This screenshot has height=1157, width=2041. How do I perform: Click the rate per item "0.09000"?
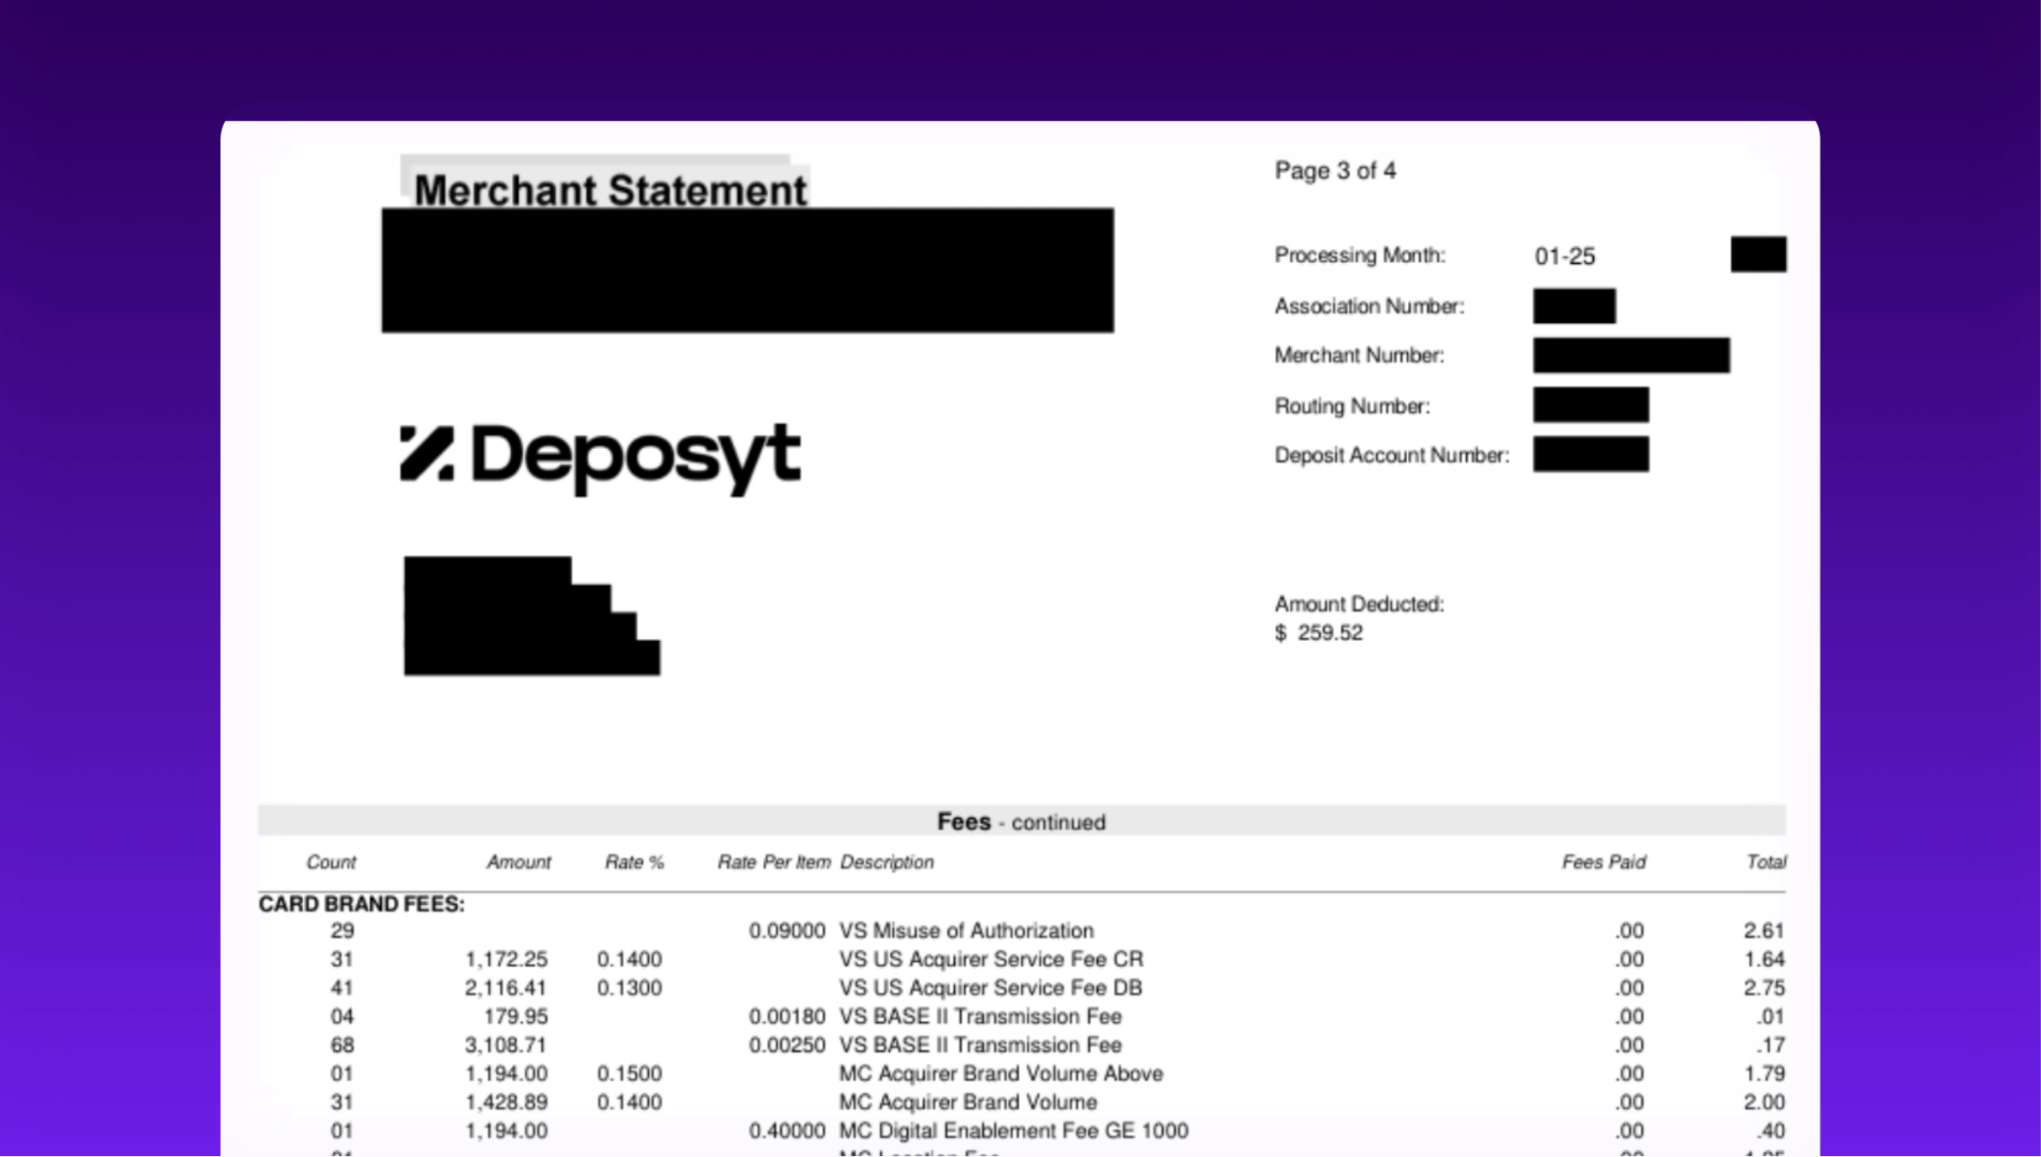pos(787,931)
